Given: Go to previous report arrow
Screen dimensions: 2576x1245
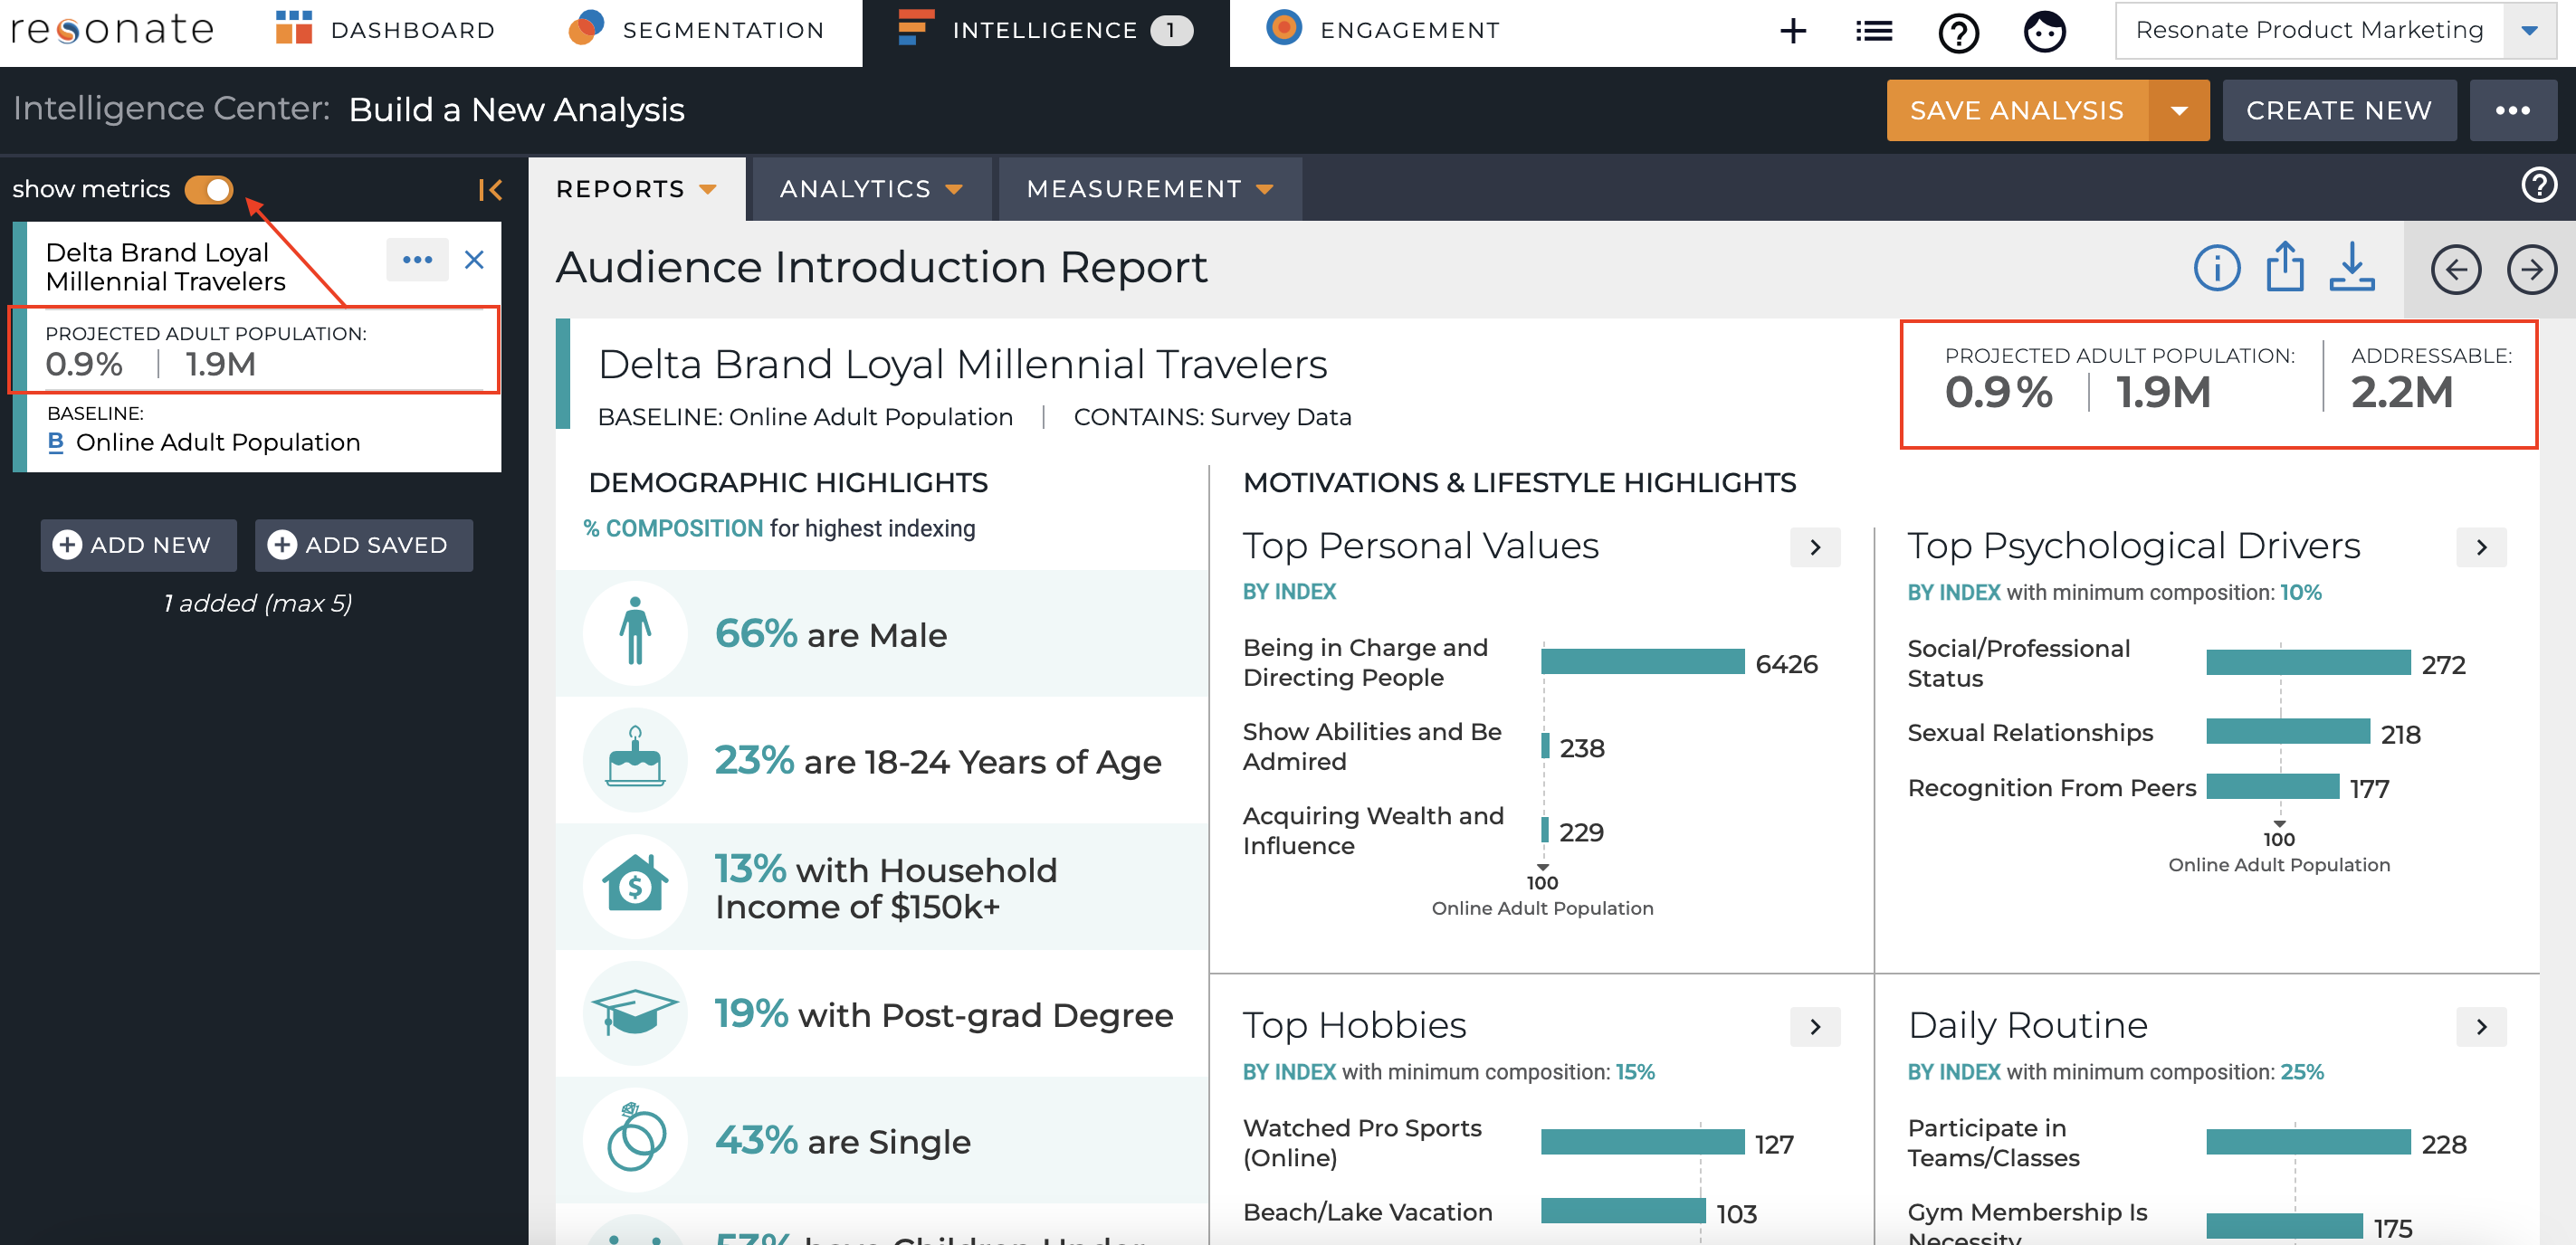Looking at the screenshot, I should click(x=2455, y=270).
